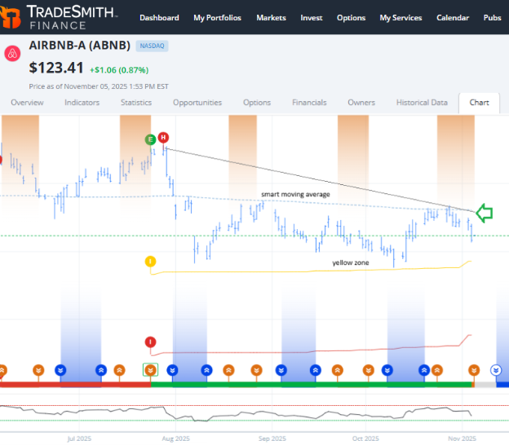Screen dimensions: 509x445
Task: Click the green segment of the health bar
Action: click(311, 385)
